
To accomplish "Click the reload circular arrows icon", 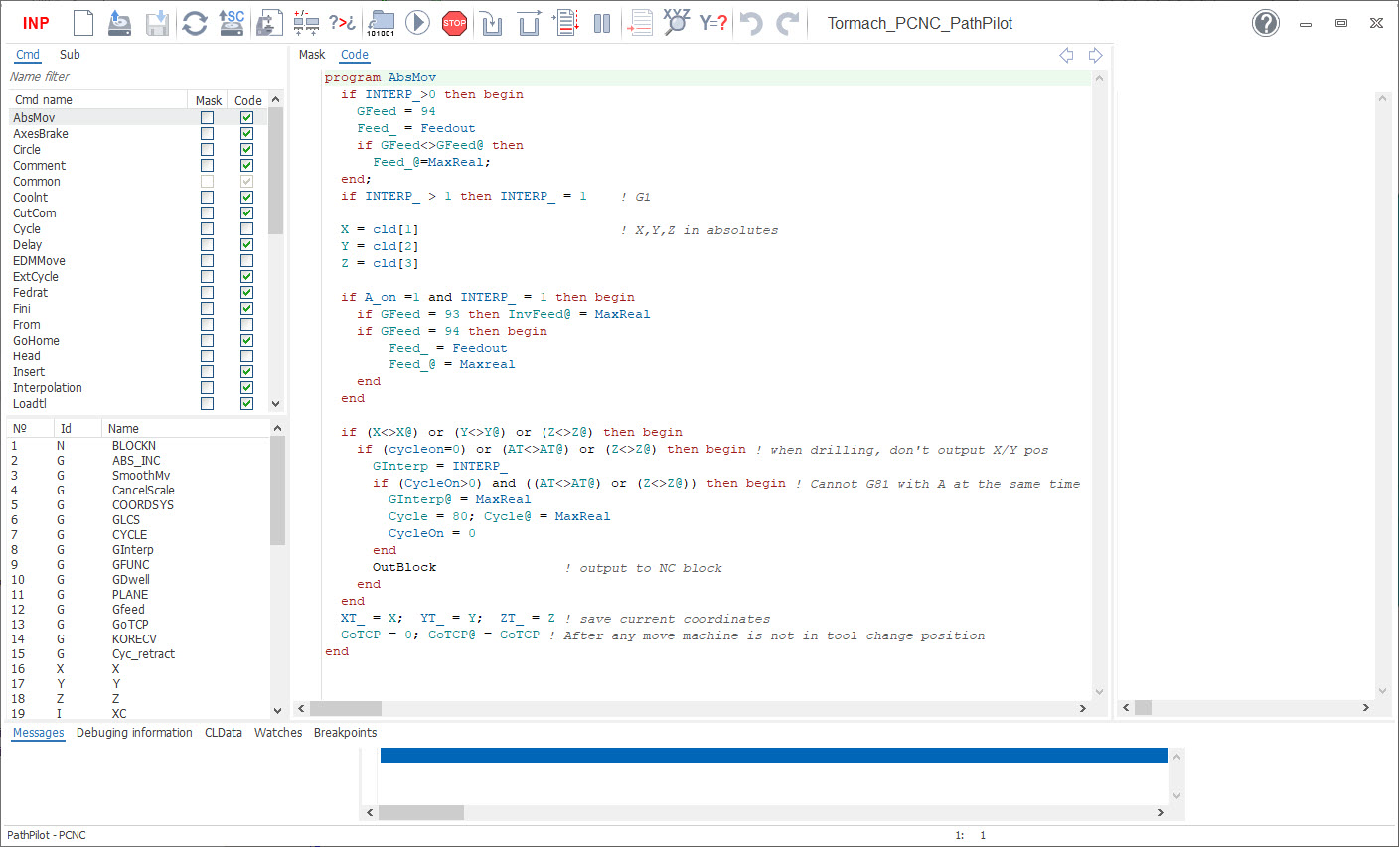I will pyautogui.click(x=195, y=23).
